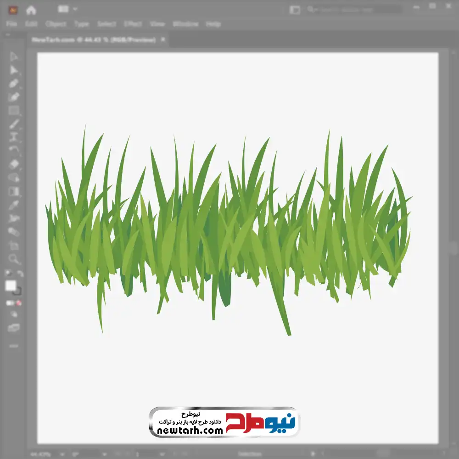Activate the Zoom magnifier tool
459x459 pixels.
14,259
